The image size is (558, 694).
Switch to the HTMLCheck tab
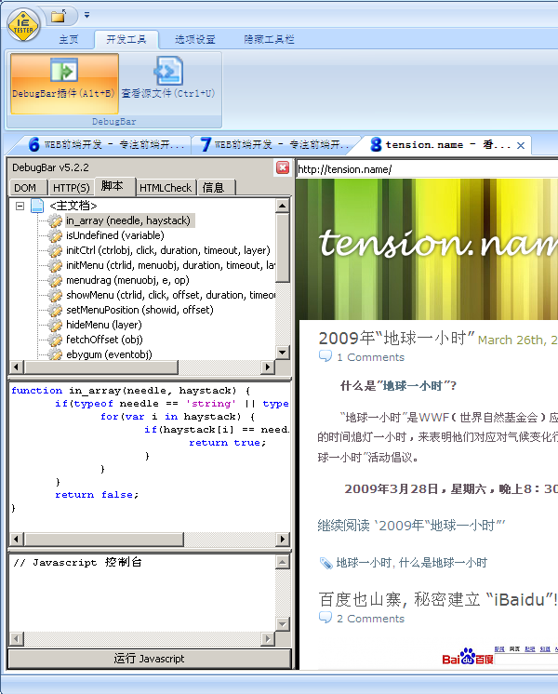[x=165, y=188]
